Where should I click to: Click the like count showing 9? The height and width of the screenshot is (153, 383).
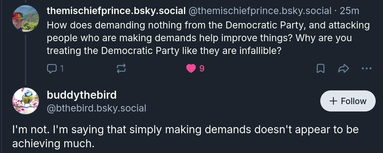[202, 68]
